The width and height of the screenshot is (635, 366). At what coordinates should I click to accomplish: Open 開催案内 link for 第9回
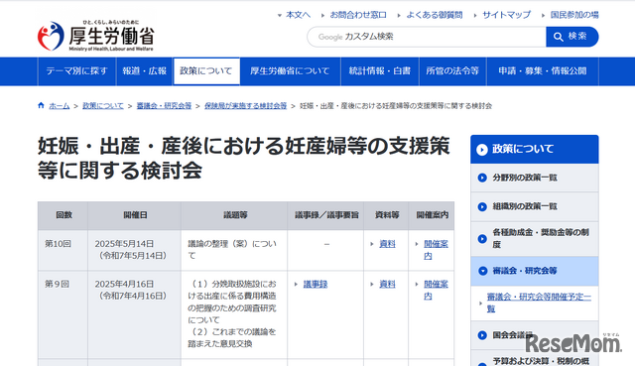pyautogui.click(x=436, y=290)
